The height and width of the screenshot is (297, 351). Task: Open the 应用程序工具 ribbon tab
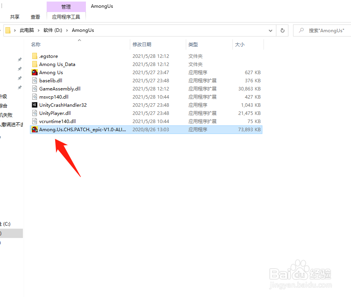coord(66,17)
